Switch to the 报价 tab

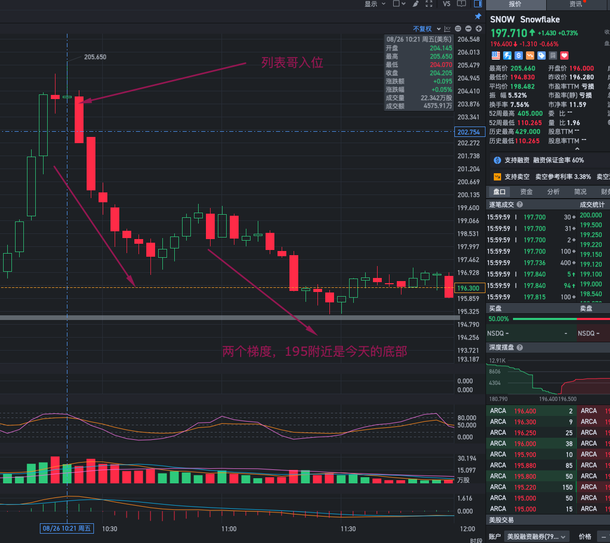click(x=516, y=4)
